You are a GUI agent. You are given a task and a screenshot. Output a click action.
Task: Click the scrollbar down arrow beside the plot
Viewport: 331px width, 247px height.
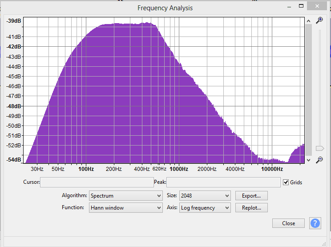click(308, 160)
